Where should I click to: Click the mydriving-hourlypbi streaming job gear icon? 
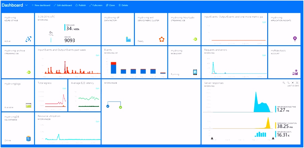195,39
